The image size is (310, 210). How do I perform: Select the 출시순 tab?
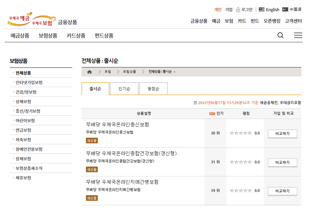pyautogui.click(x=95, y=89)
